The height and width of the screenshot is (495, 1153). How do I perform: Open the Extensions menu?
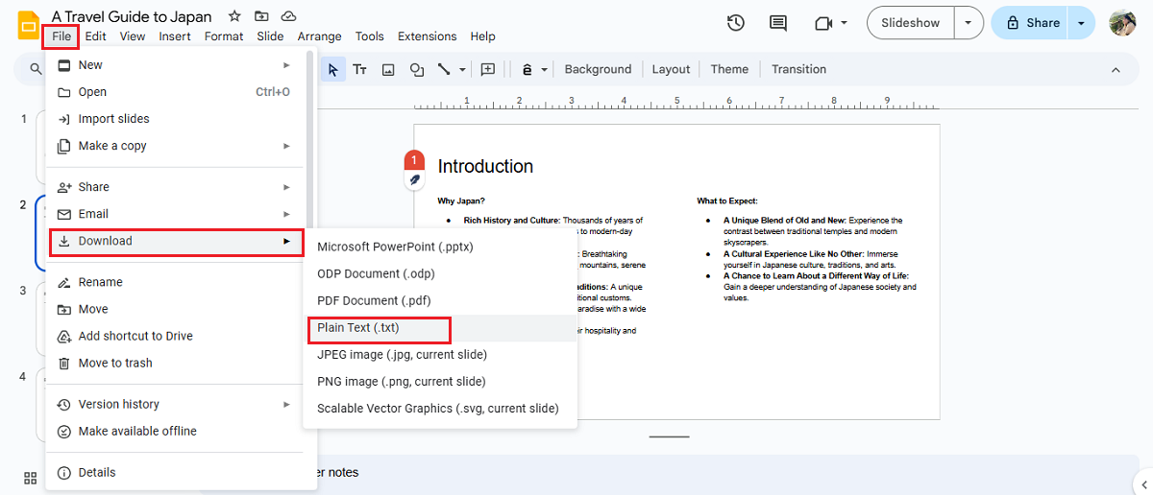427,36
